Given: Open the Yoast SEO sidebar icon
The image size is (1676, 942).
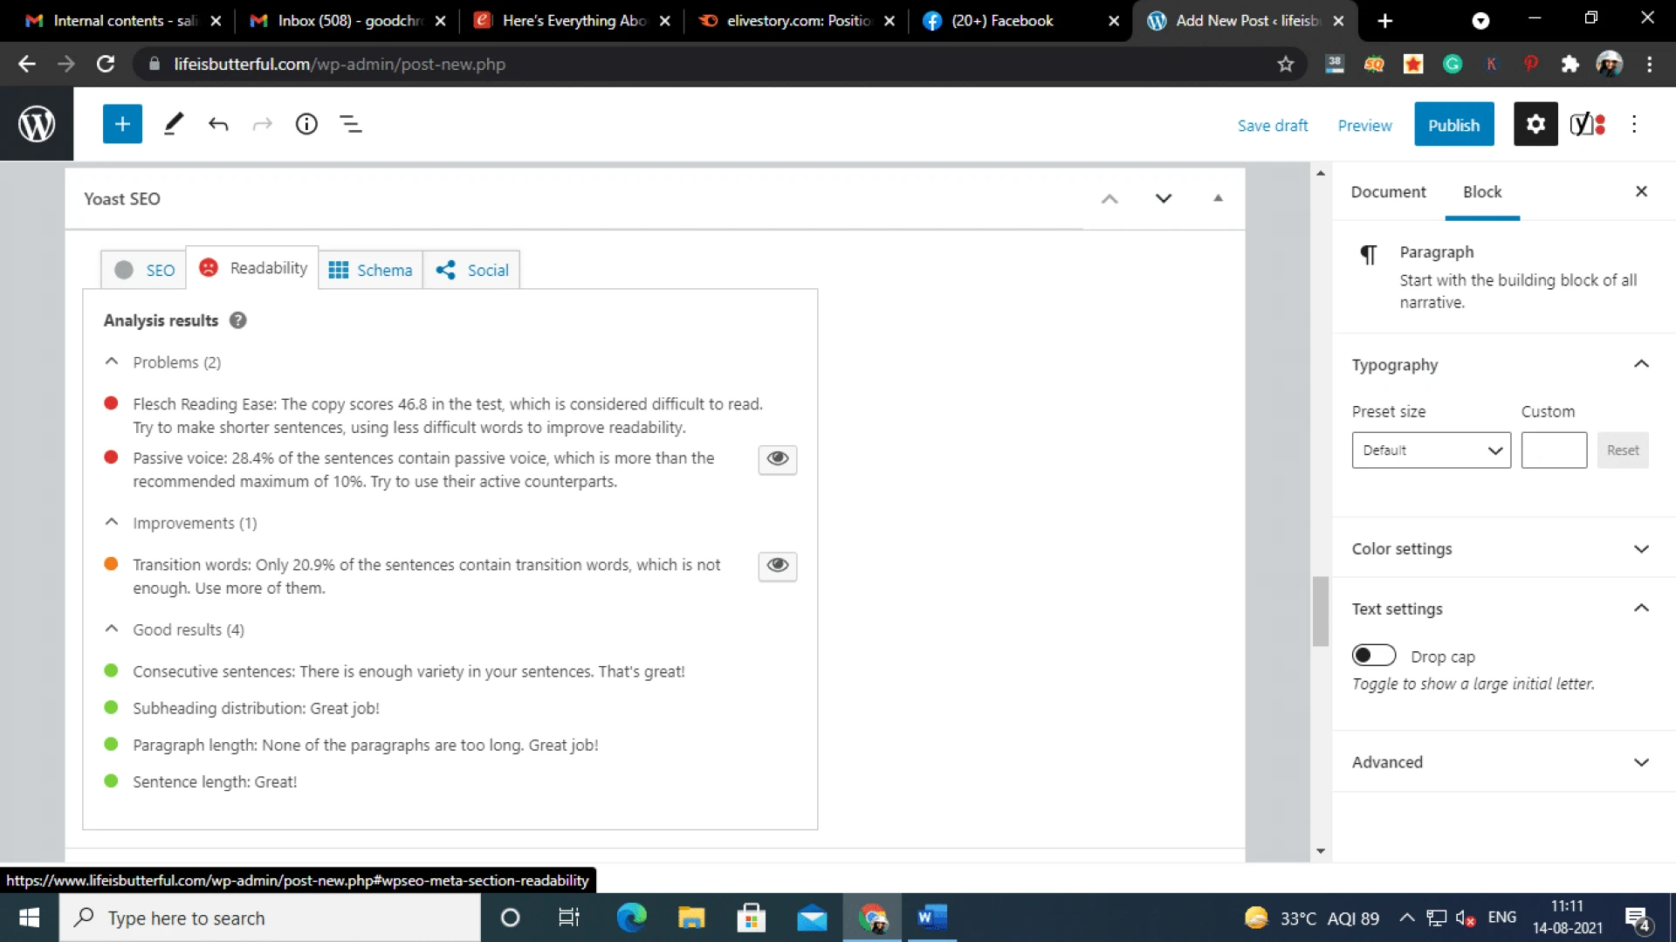Looking at the screenshot, I should [x=1586, y=124].
